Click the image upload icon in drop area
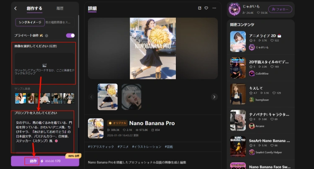This screenshot has height=169, width=314. coord(44,65)
